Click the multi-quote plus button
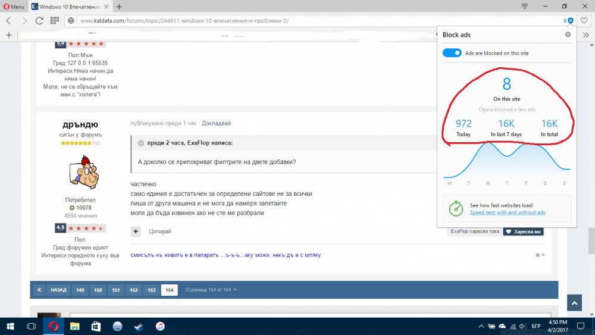The image size is (595, 335). (x=136, y=231)
